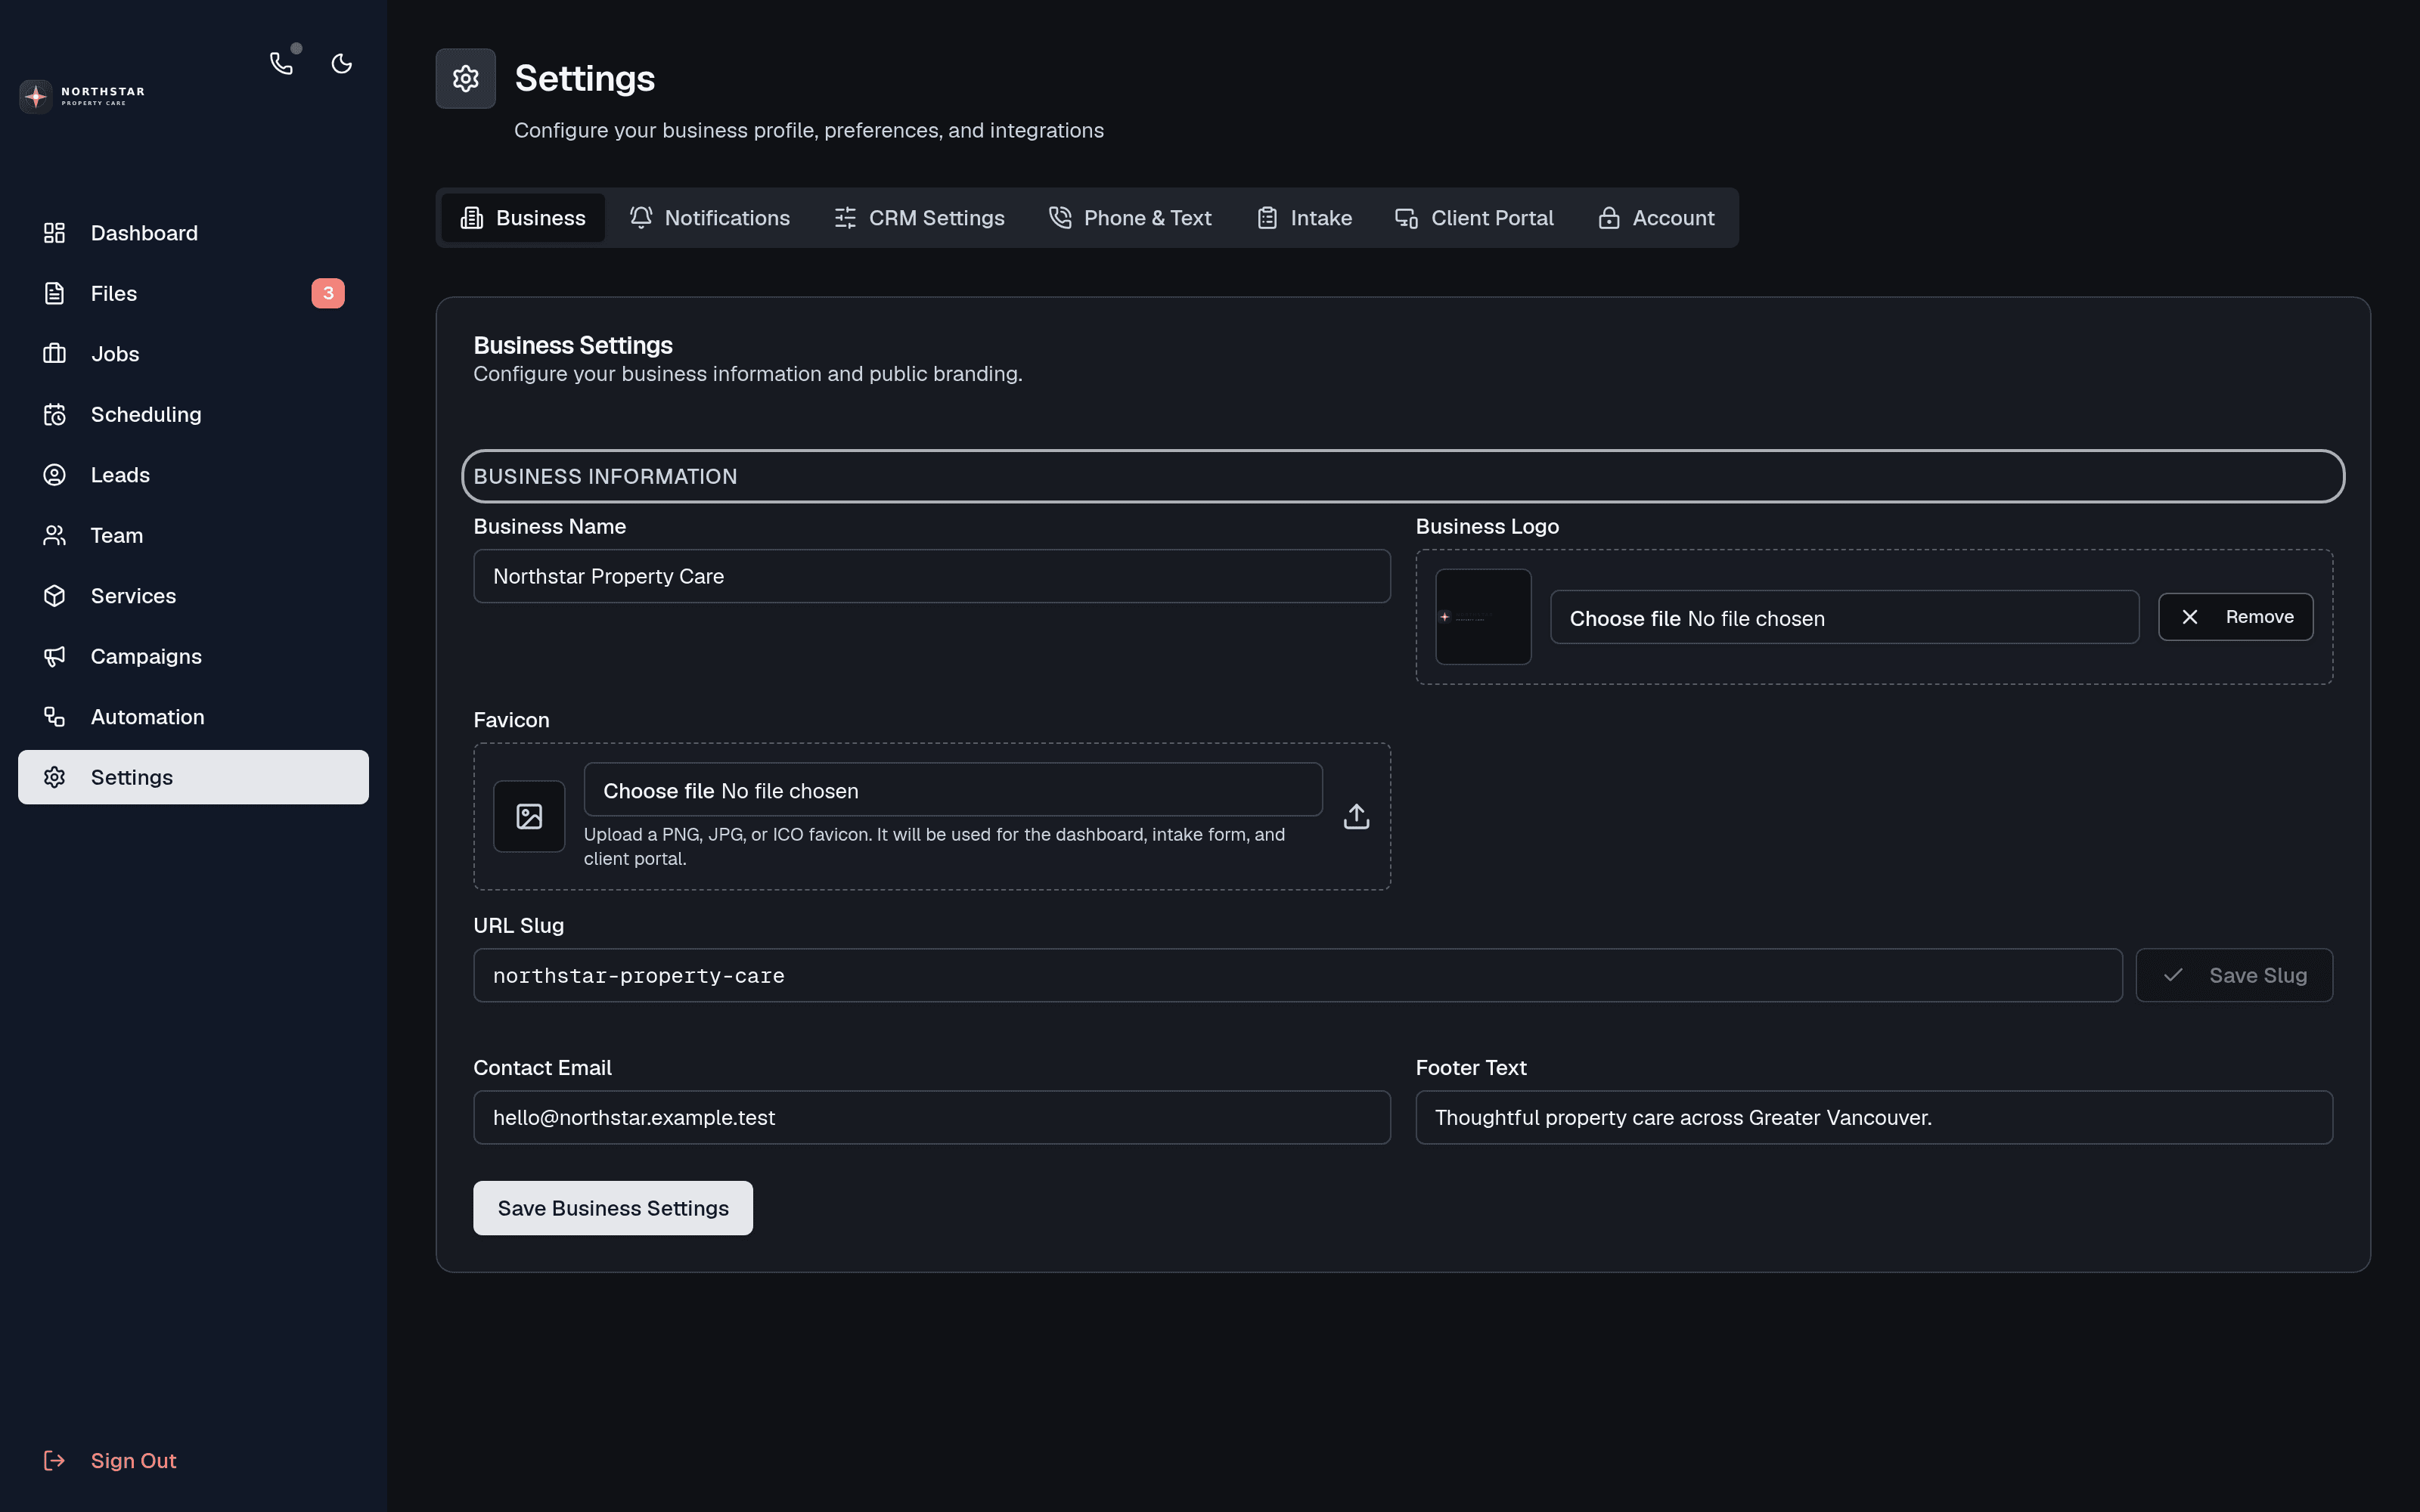This screenshot has width=2420, height=1512.
Task: Click the Sign Out arrow icon
Action: (54, 1461)
